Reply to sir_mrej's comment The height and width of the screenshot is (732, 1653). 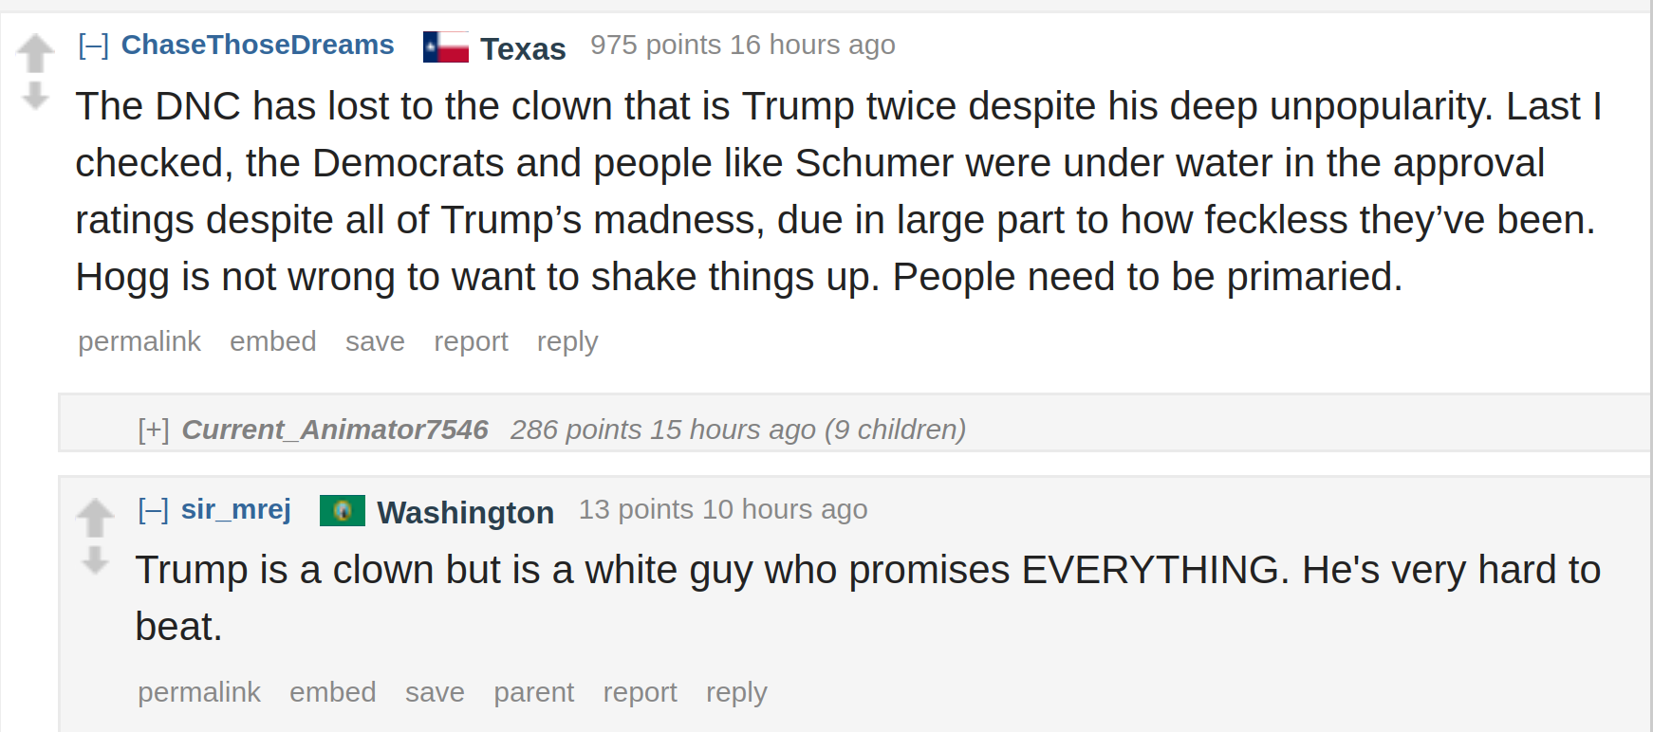pyautogui.click(x=736, y=692)
